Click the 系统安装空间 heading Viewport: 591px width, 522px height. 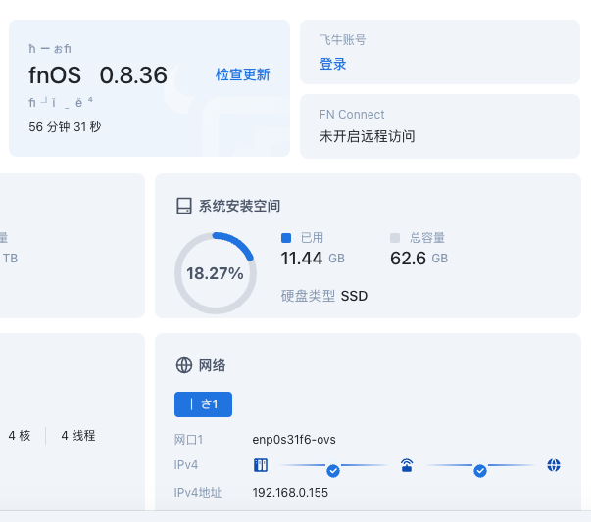[239, 206]
